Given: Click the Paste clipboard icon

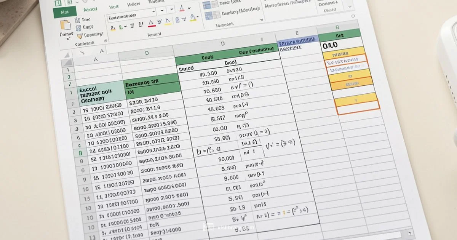Looking at the screenshot, I should pos(66,25).
